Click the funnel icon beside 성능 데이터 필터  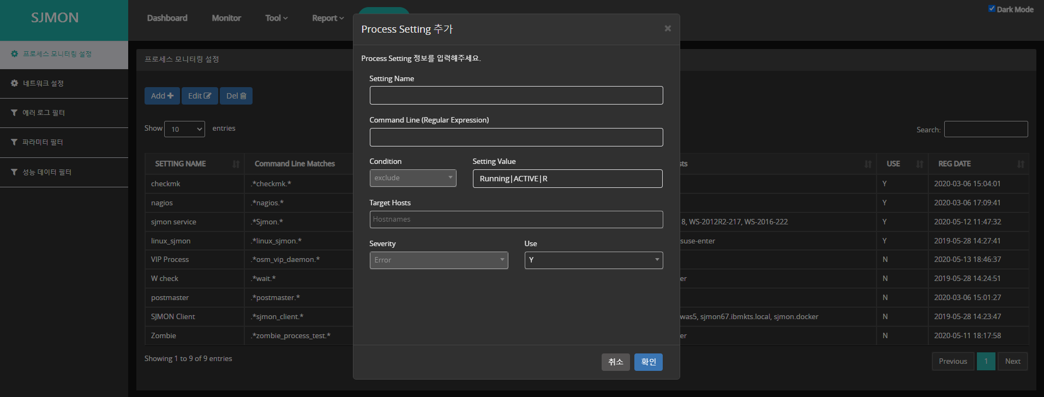click(14, 172)
